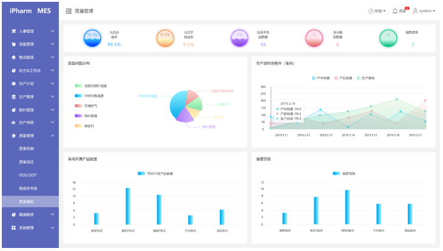Expand the 物料管理 chevron
The image size is (443, 251).
[x=52, y=110]
